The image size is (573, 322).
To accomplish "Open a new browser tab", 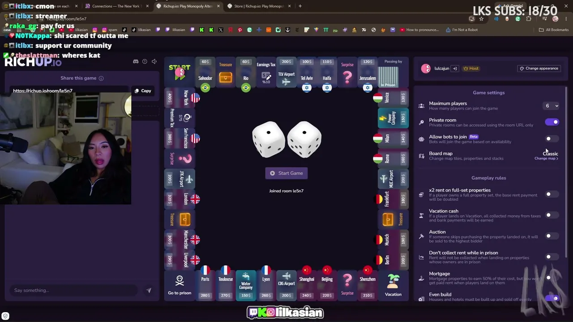I will click(300, 6).
